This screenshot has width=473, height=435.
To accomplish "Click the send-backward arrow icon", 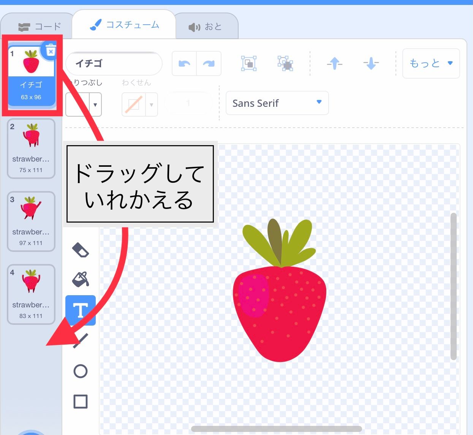I will pyautogui.click(x=370, y=63).
